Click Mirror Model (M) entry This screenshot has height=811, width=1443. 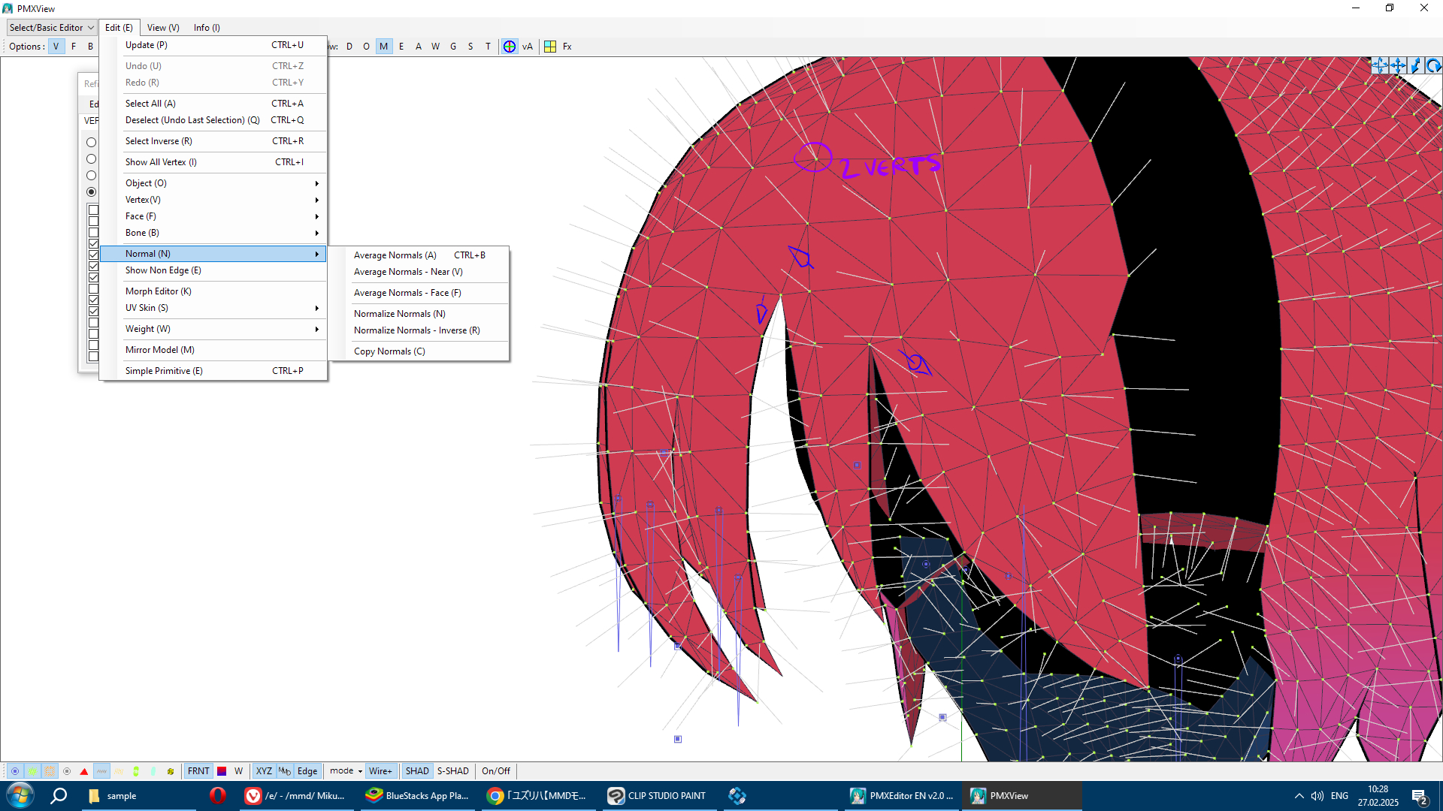click(214, 350)
